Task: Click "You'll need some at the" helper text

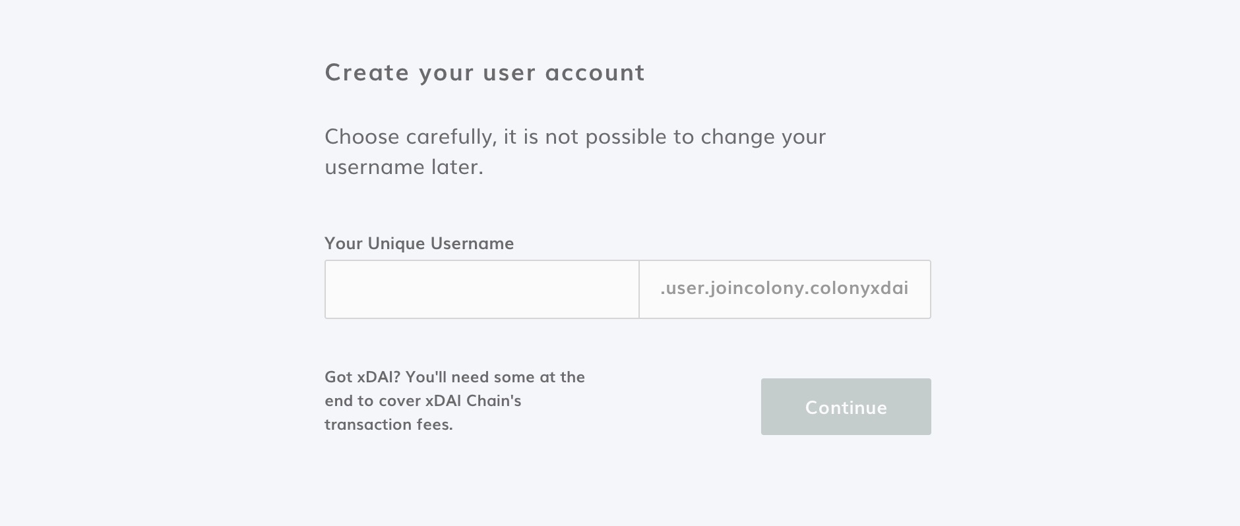Action: click(x=495, y=377)
